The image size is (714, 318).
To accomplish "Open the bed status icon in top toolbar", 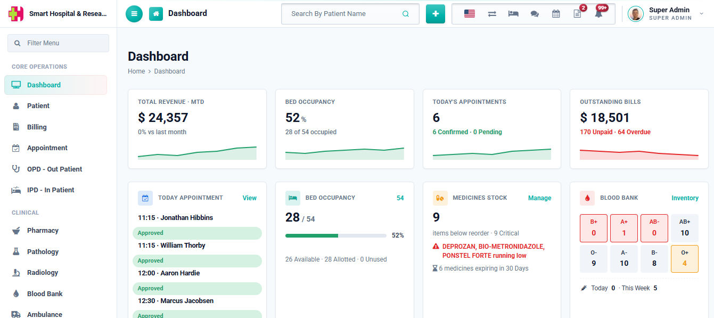I will [513, 14].
